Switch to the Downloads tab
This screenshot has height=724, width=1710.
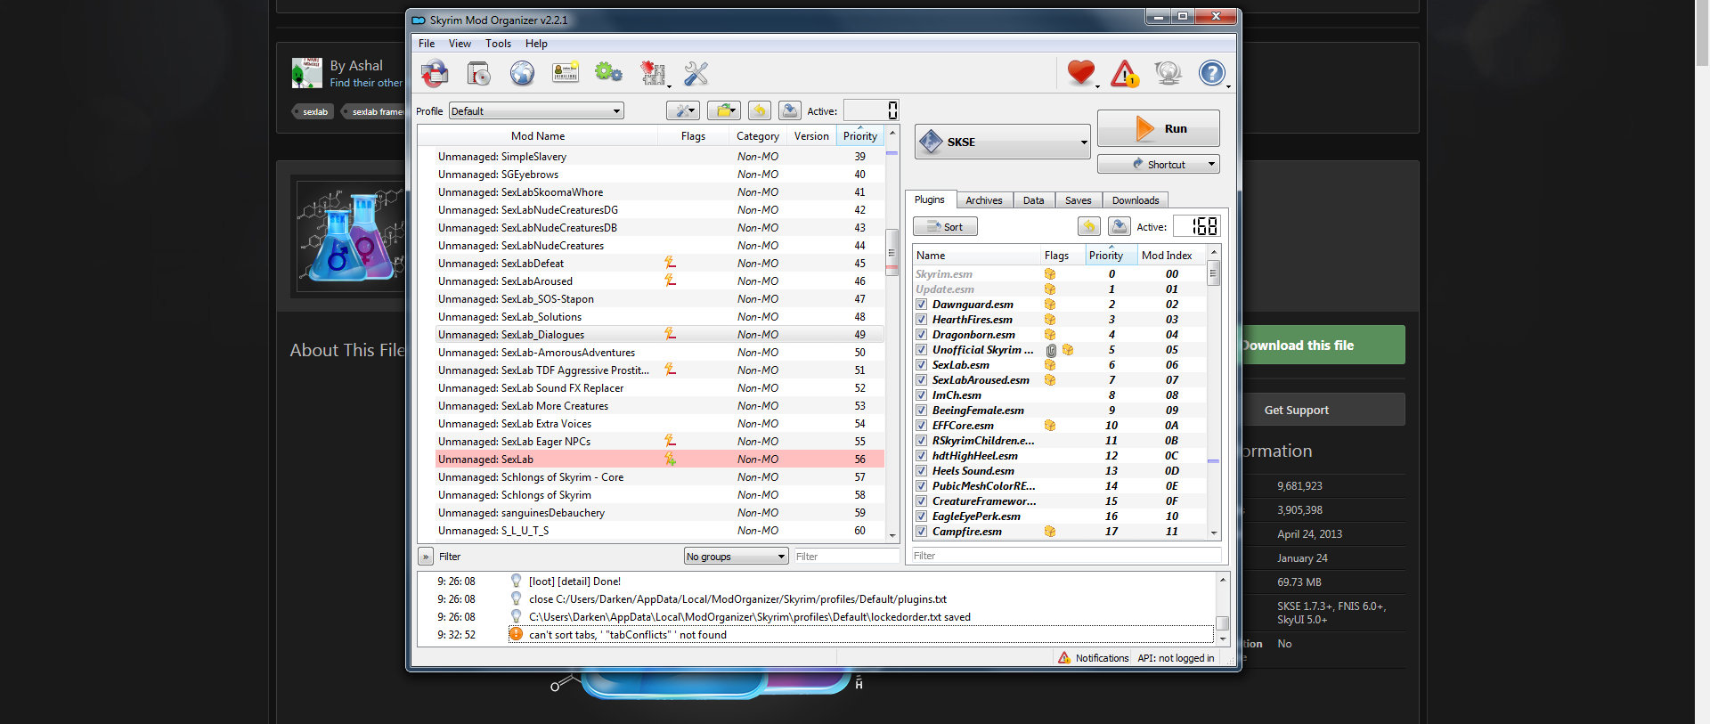tap(1136, 200)
